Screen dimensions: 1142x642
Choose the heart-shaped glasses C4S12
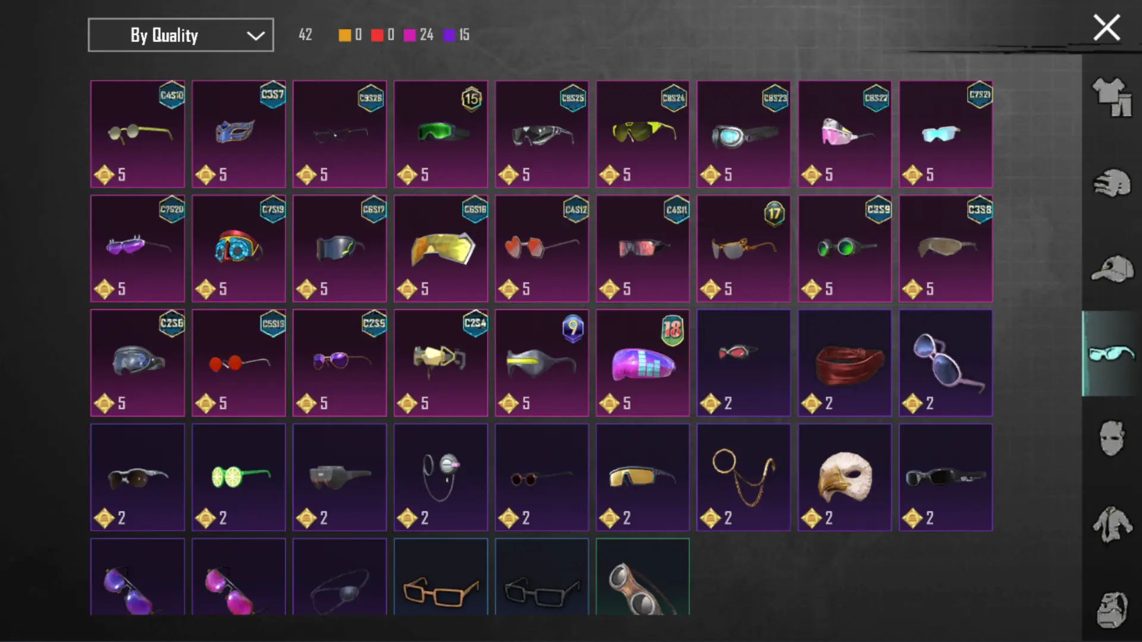tap(542, 248)
